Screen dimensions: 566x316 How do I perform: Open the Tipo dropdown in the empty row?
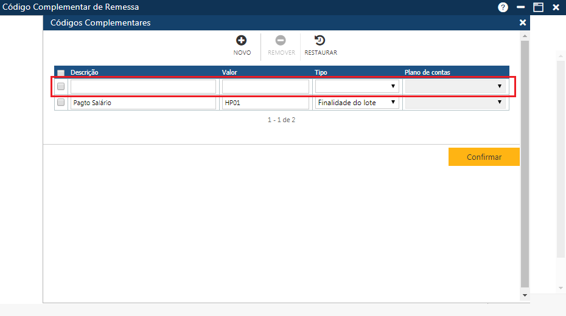[x=357, y=86]
